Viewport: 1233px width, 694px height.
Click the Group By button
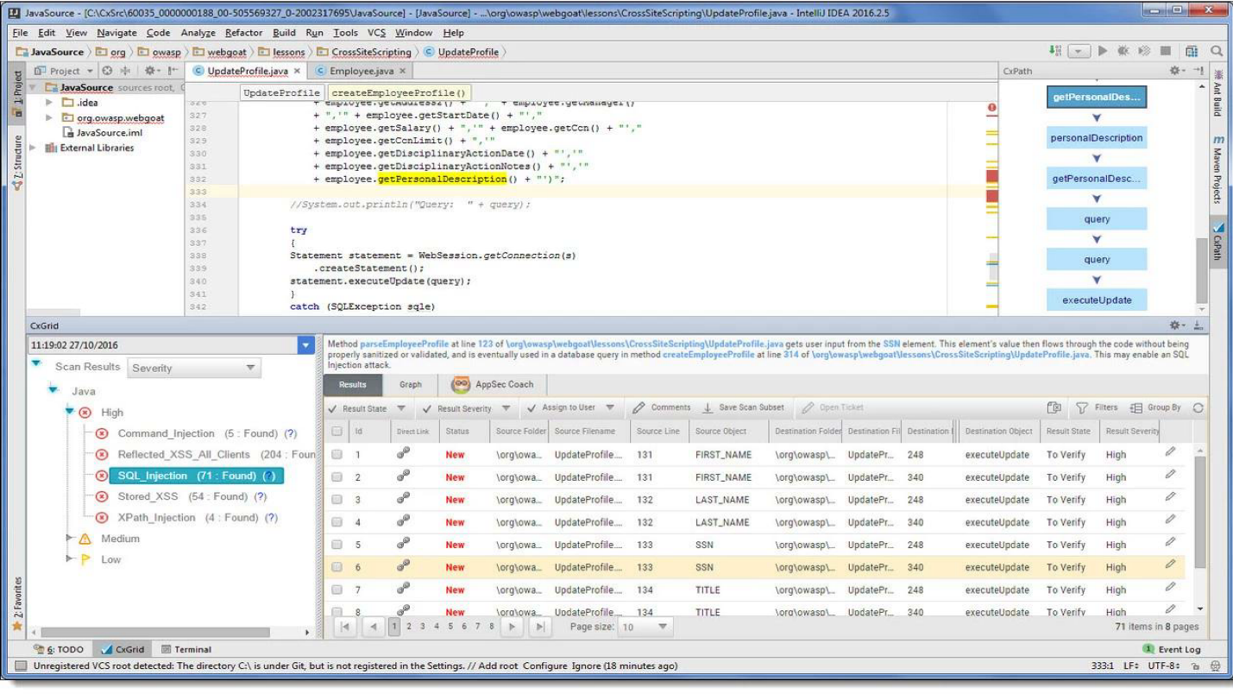pyautogui.click(x=1155, y=407)
